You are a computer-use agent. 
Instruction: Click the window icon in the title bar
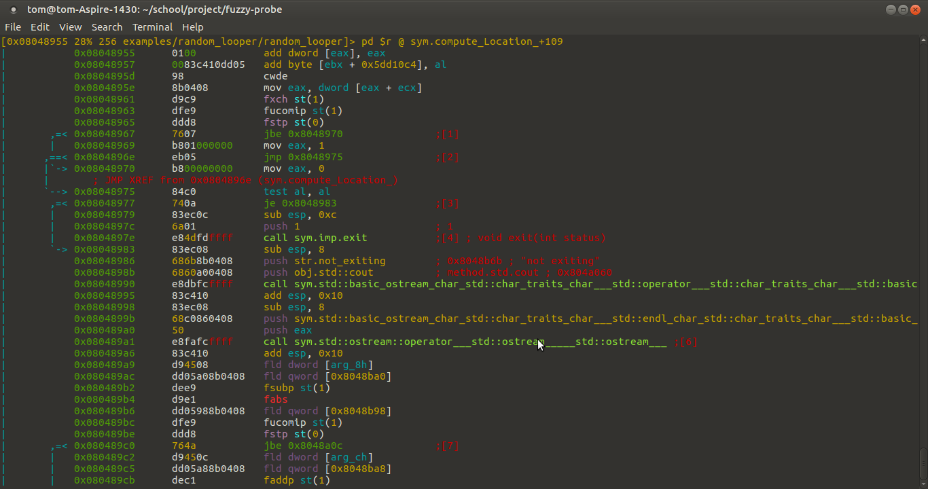pos(13,10)
